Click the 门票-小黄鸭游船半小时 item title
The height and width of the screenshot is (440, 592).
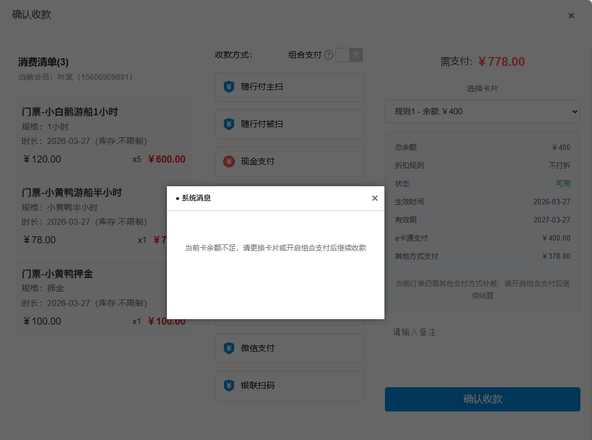pos(72,193)
